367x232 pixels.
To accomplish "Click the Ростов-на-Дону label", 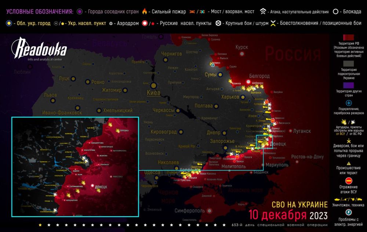I will (307, 157).
